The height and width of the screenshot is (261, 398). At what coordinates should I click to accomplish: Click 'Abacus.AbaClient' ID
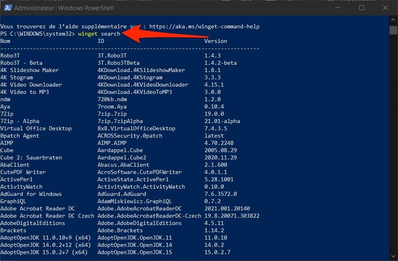[x=123, y=165]
